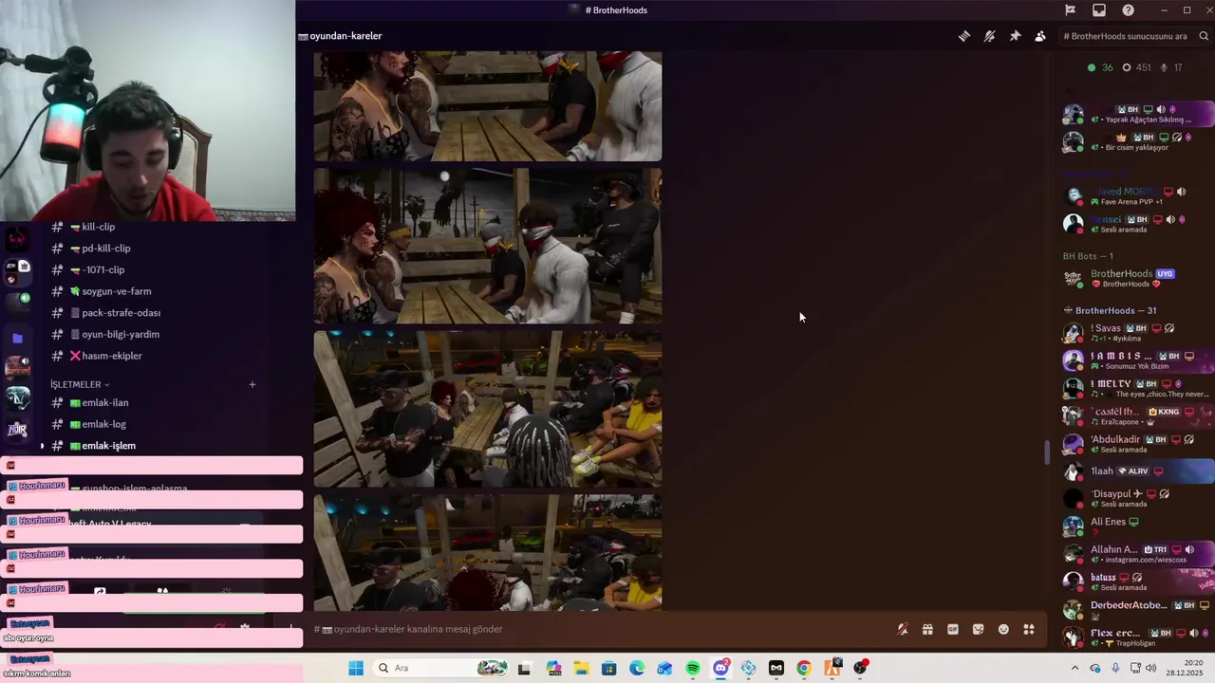Screen dimensions: 1215x683
Task: Click the crossed-out icon left of gift
Action: pyautogui.click(x=903, y=629)
